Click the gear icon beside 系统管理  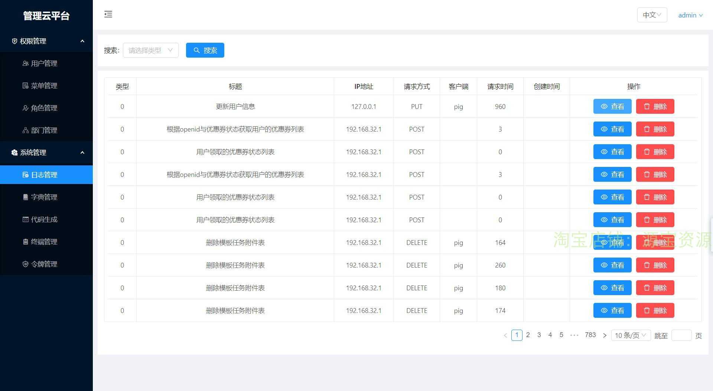coord(14,152)
